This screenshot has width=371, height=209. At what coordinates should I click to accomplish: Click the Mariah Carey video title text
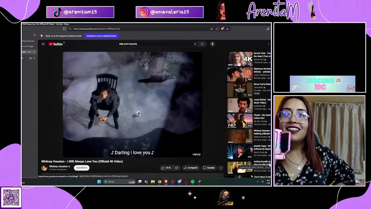tap(262, 147)
